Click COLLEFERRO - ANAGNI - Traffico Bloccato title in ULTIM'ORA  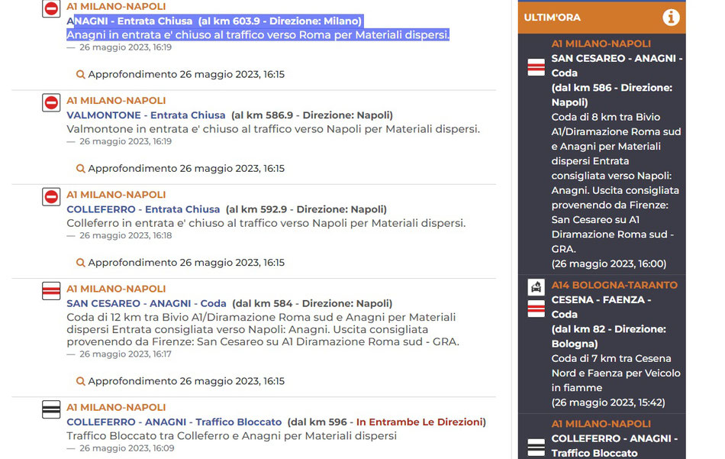coord(614,445)
